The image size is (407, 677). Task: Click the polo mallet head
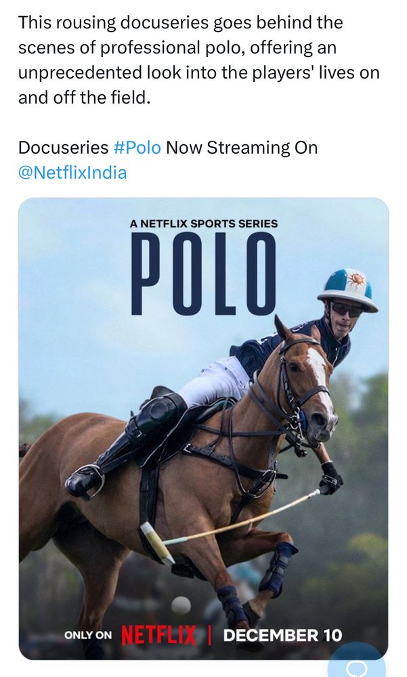coord(157,543)
